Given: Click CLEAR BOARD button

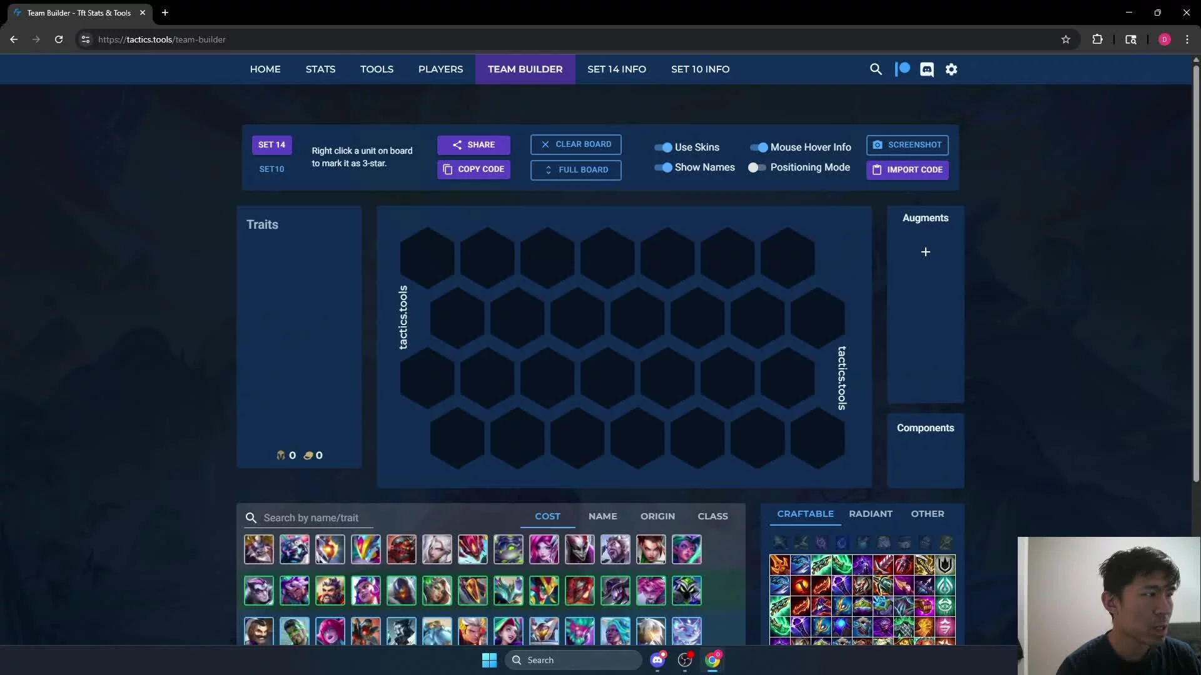Looking at the screenshot, I should point(576,144).
